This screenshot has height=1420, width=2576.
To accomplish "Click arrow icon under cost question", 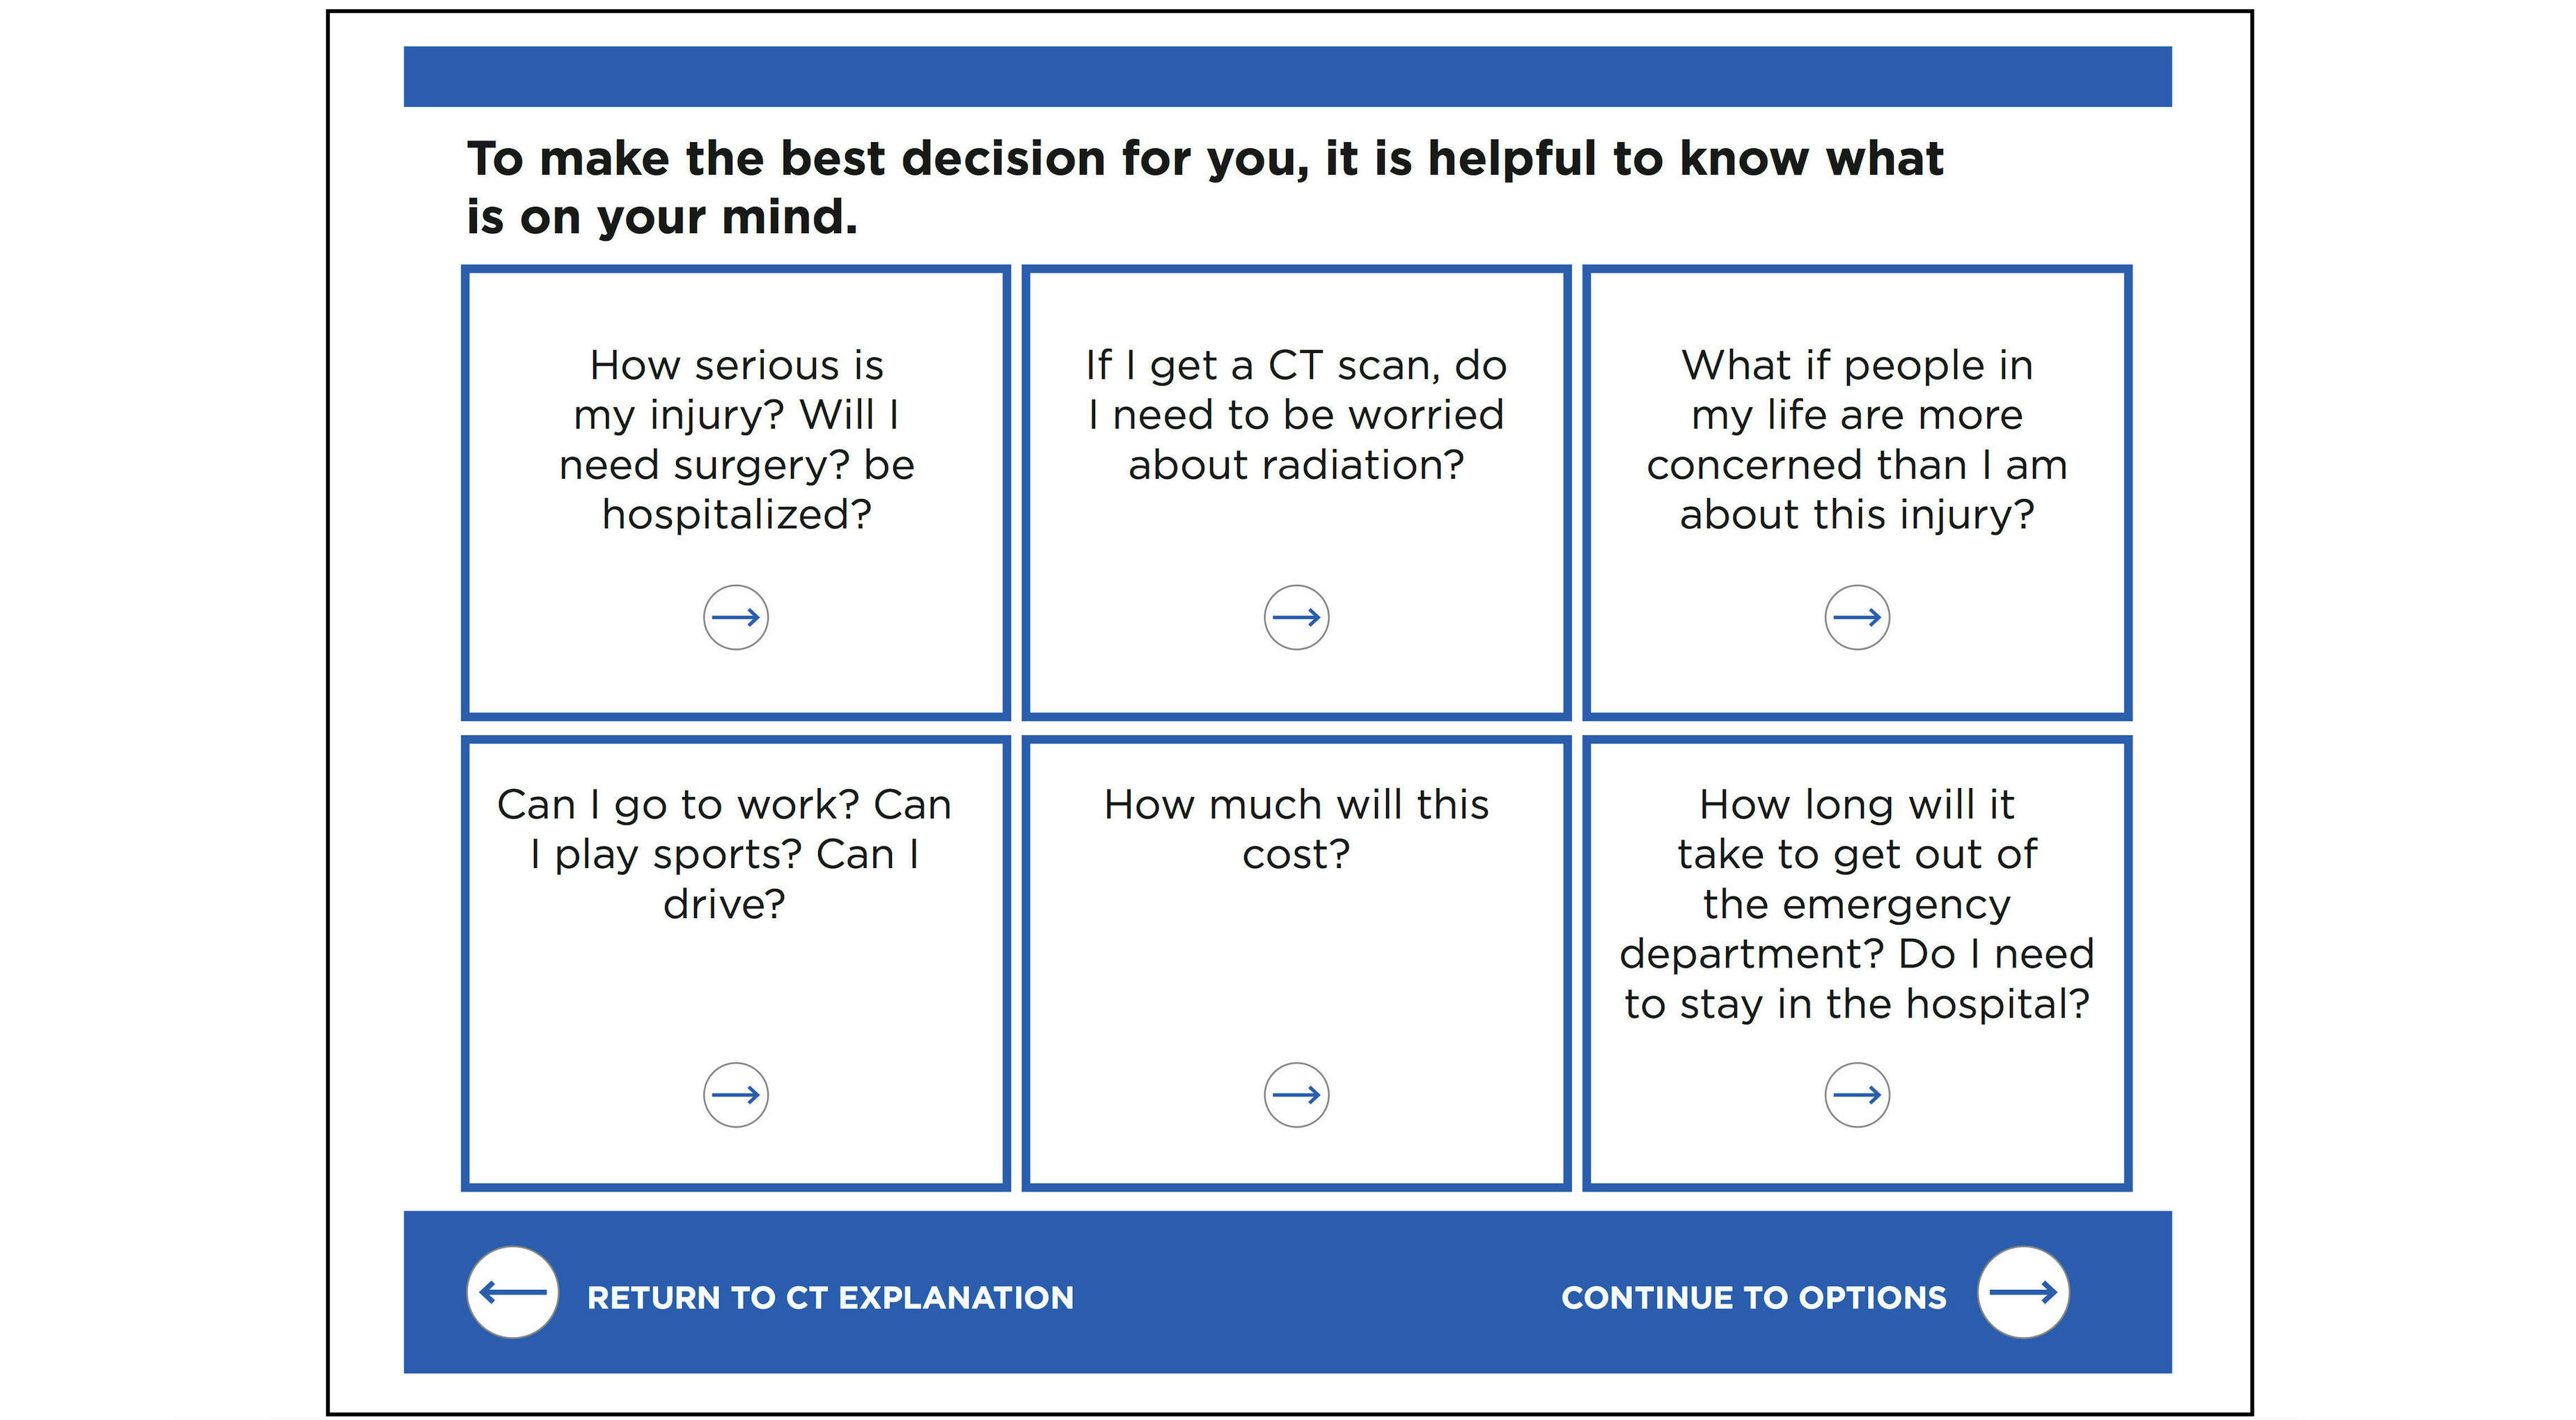I will [1296, 1094].
